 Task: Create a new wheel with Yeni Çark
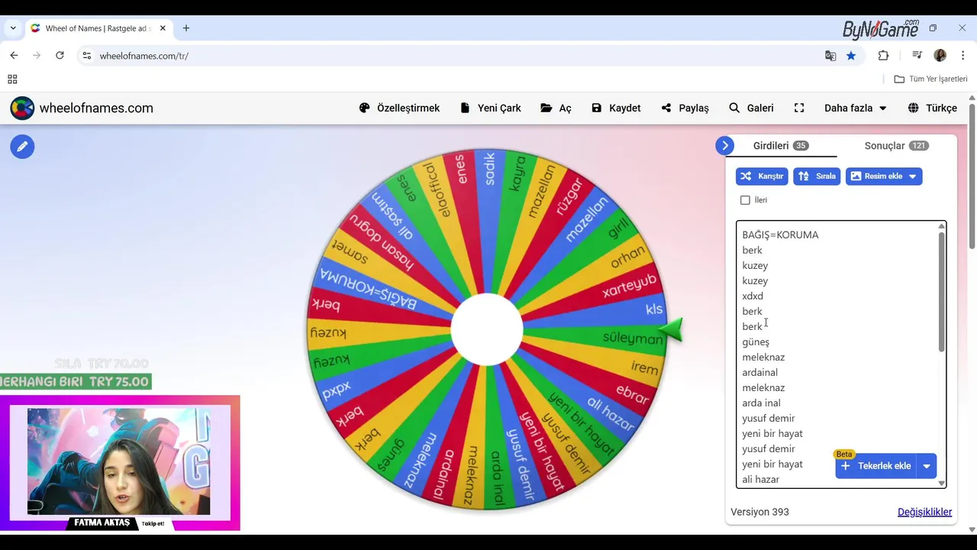pos(491,108)
